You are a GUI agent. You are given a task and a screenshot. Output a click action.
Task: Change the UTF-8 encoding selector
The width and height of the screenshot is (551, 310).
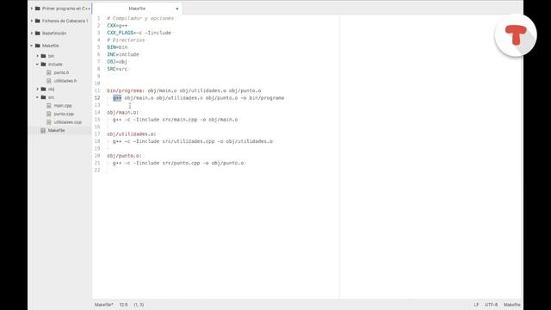(x=491, y=305)
